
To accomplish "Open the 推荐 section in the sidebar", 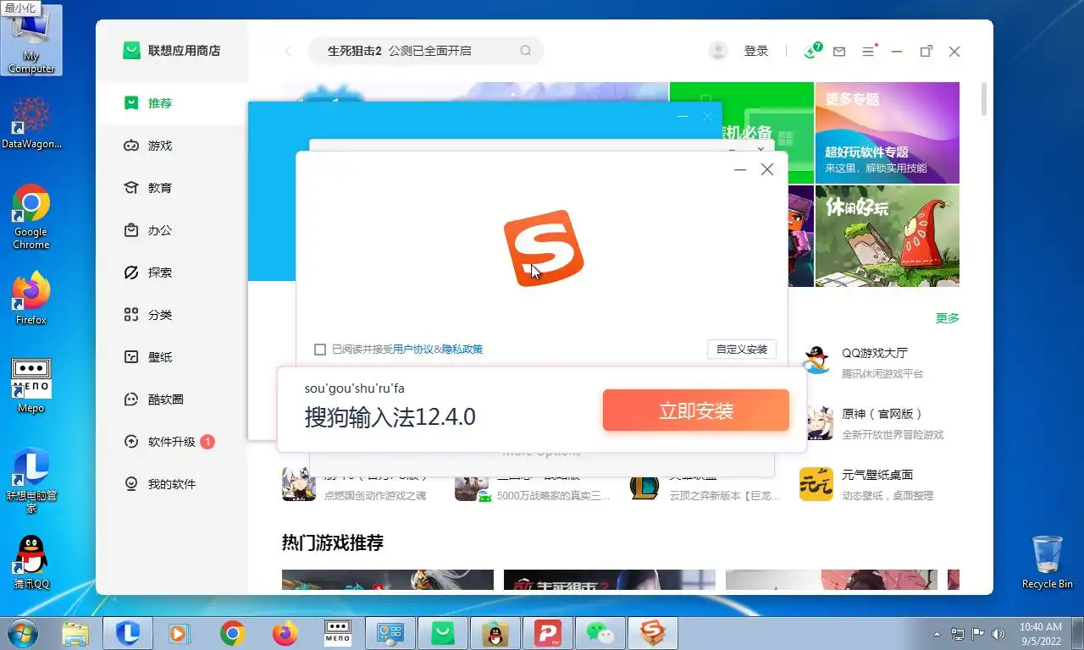I will coord(172,103).
